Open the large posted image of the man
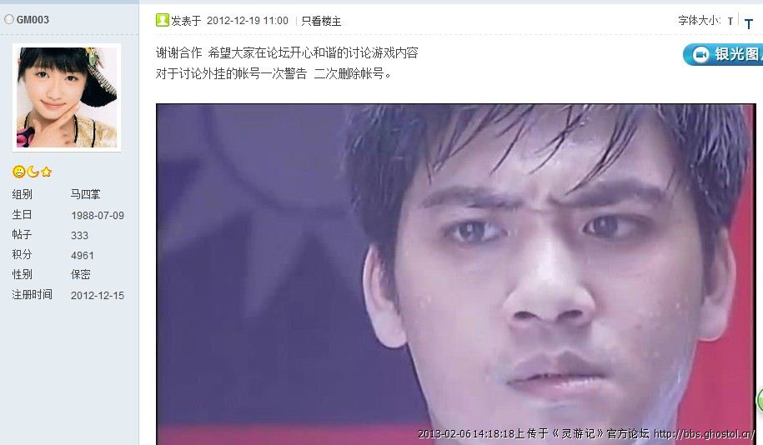Image resolution: width=763 pixels, height=445 pixels. point(456,274)
